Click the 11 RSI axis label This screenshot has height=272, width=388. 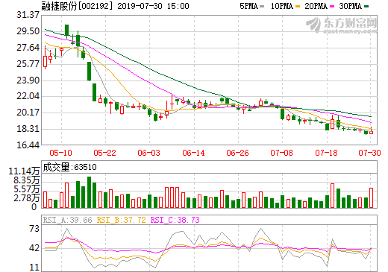tap(34, 268)
